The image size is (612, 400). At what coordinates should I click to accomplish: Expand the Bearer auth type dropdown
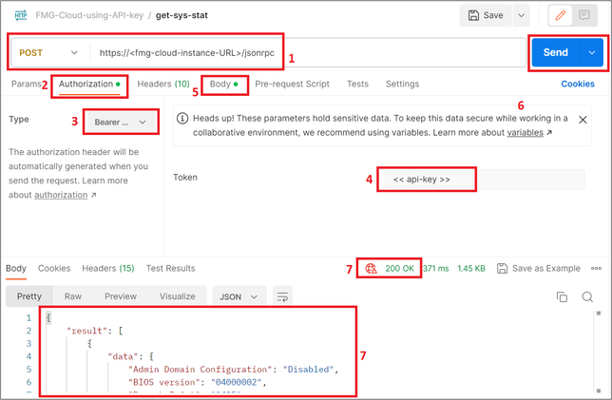tap(121, 122)
